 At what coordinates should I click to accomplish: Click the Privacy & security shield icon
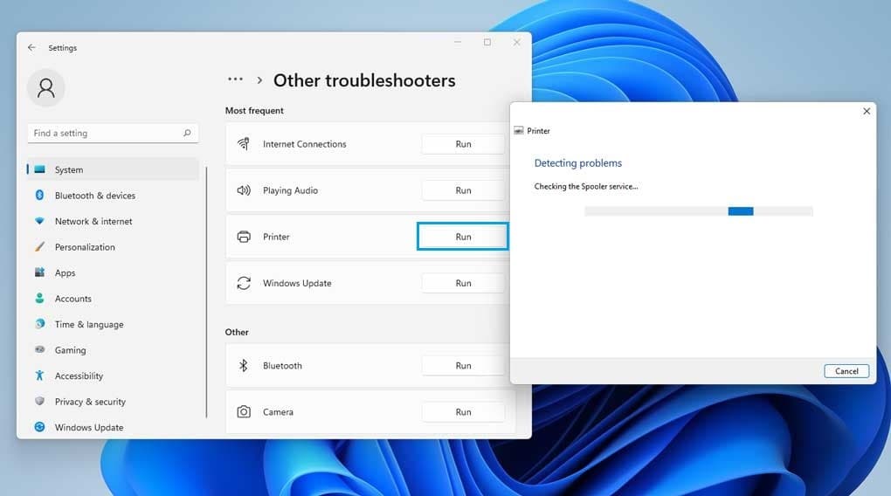pyautogui.click(x=40, y=401)
